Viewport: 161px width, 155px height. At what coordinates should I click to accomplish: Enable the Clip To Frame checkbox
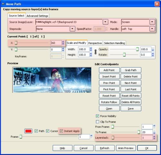click(x=98, y=122)
